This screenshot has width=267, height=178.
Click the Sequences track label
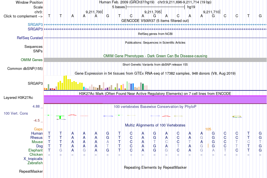pos(33,46)
